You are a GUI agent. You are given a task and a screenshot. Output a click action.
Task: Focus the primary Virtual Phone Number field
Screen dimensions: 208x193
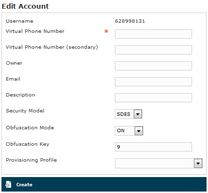153,34
